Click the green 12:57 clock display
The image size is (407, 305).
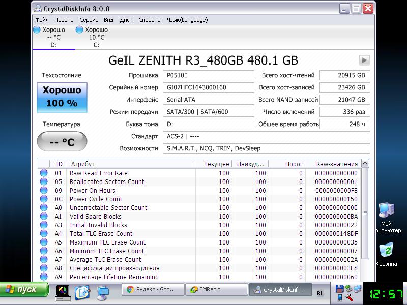pyautogui.click(x=383, y=293)
